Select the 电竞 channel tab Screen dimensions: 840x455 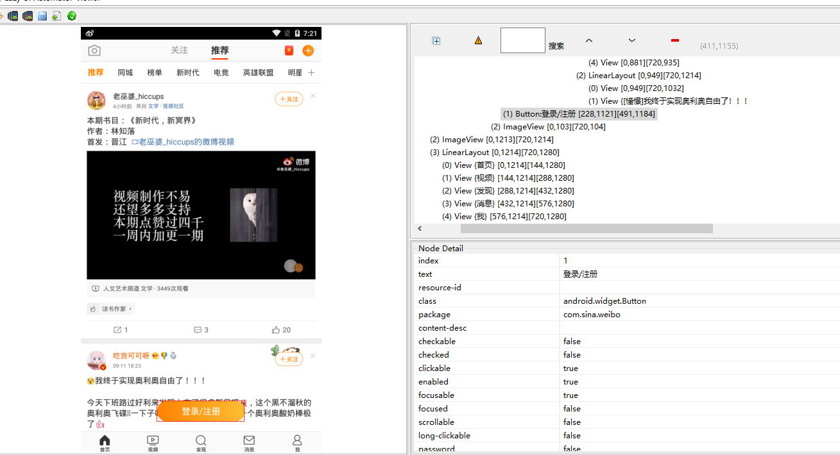tap(221, 73)
